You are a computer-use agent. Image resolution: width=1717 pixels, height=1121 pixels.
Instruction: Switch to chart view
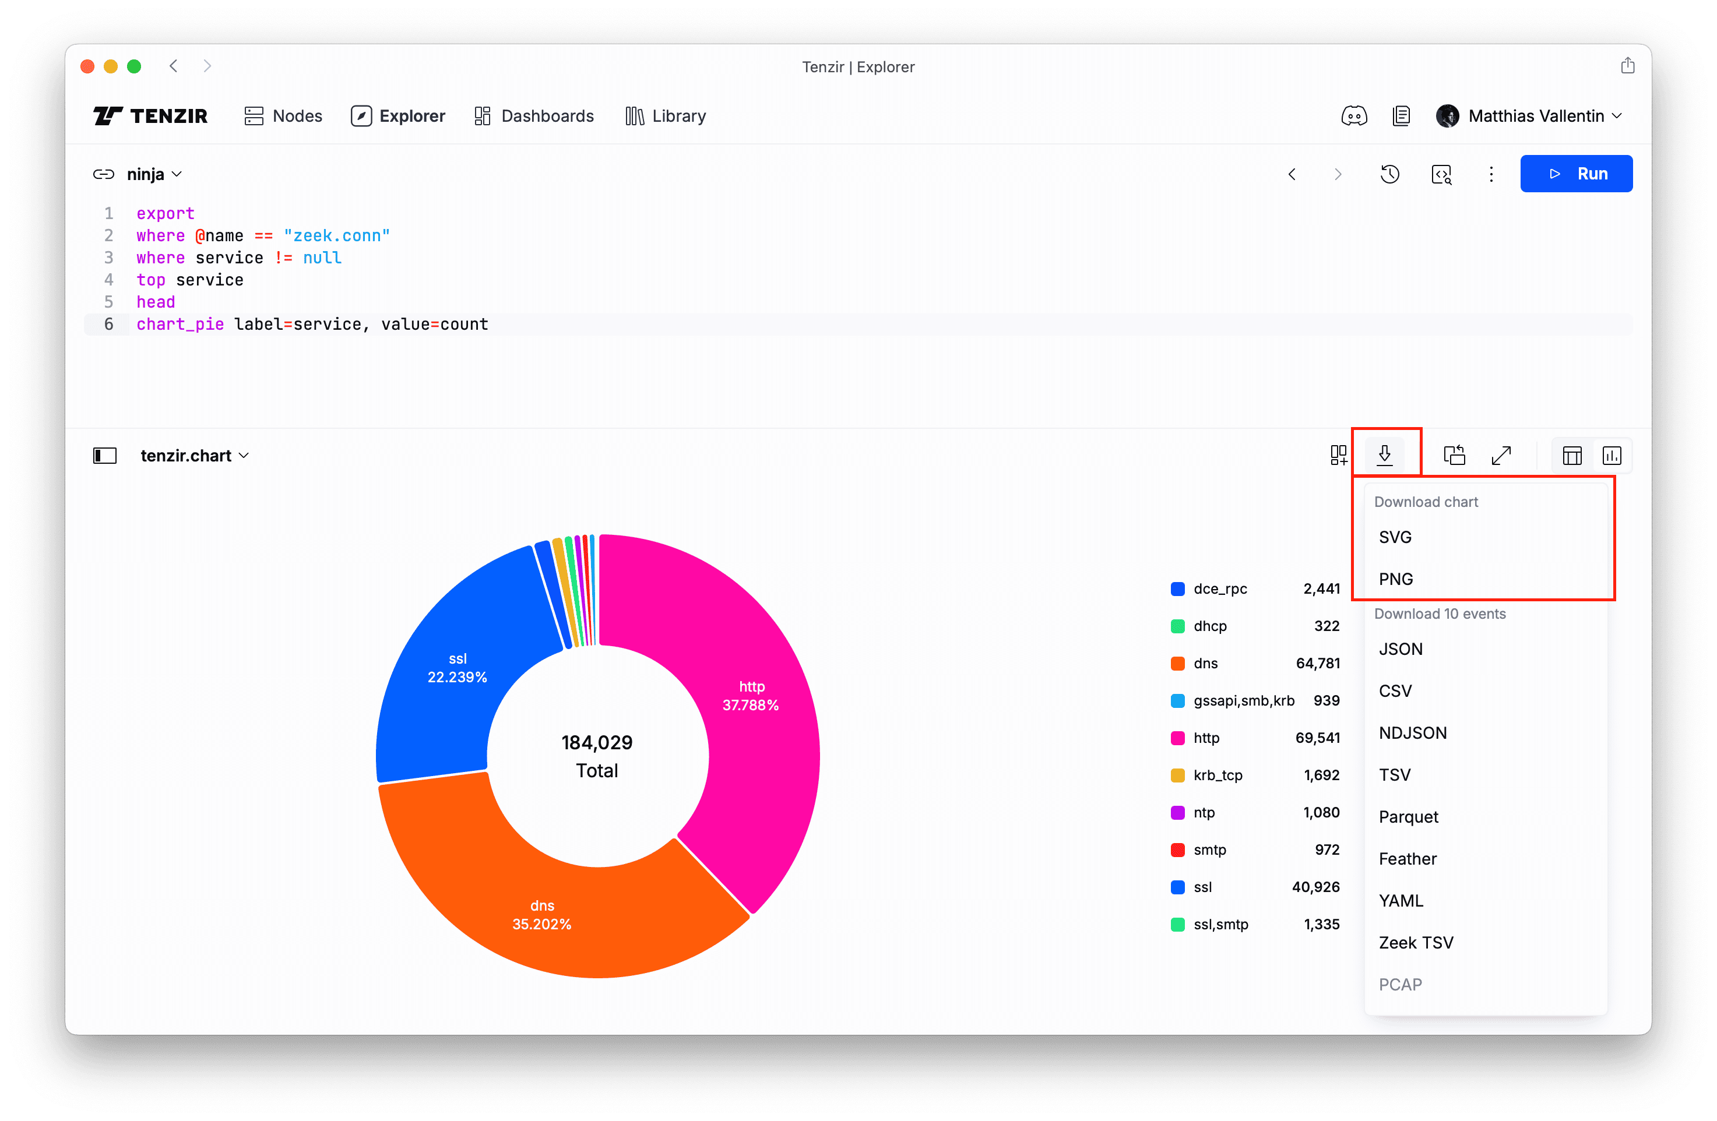click(1612, 455)
